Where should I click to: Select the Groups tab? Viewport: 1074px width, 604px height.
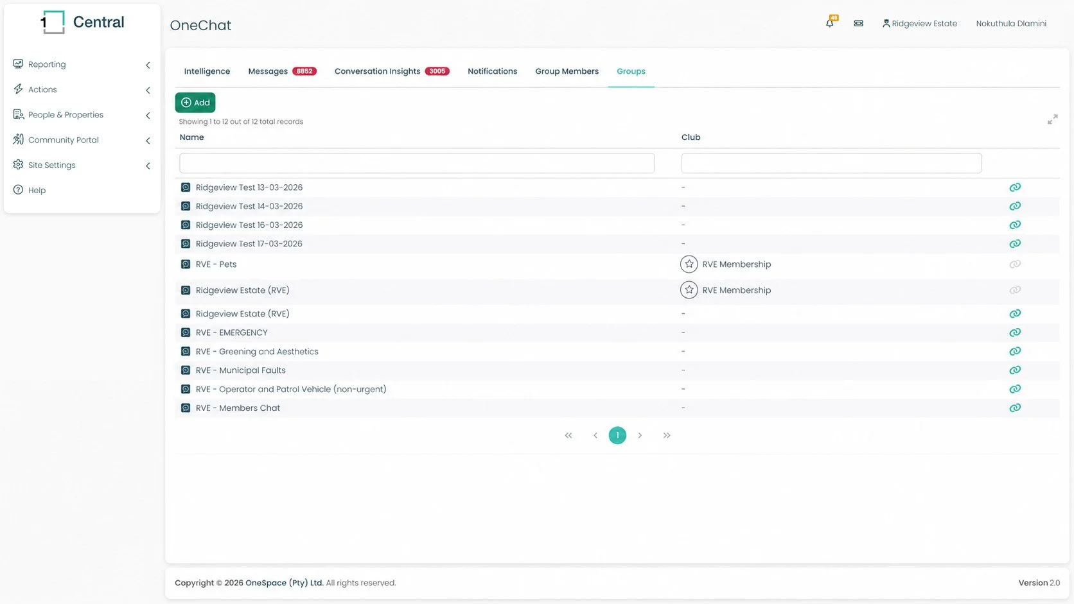tap(631, 71)
